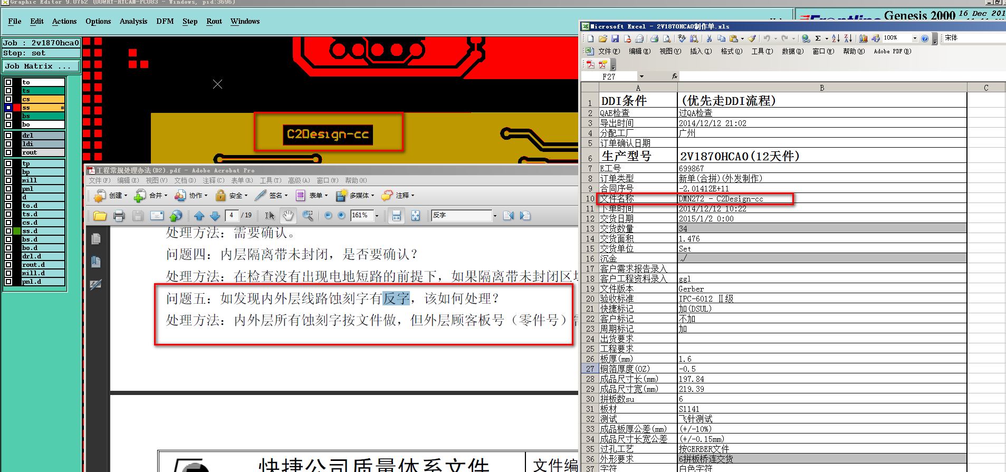This screenshot has width=1006, height=472.
Task: Click Acrobat page number input field
Action: tap(232, 215)
